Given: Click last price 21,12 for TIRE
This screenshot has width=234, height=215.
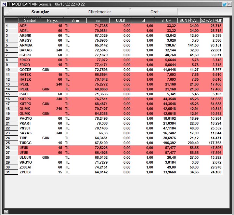Looking at the screenshot, I should point(194,138).
